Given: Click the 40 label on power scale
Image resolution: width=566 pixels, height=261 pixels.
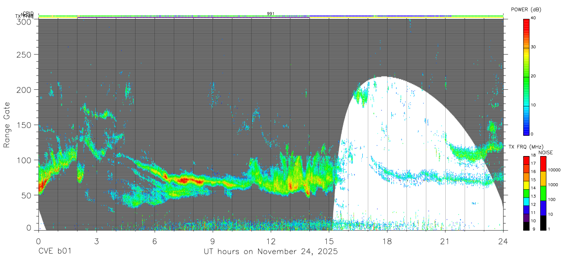Looking at the screenshot, I should pyautogui.click(x=533, y=18).
